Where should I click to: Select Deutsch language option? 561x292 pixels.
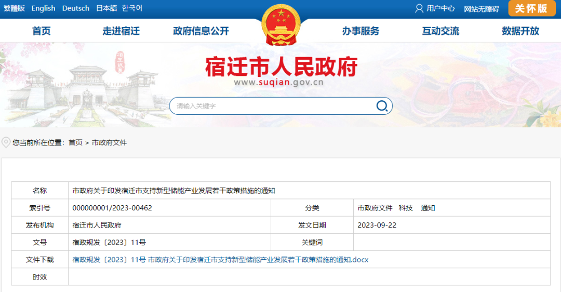tap(76, 8)
